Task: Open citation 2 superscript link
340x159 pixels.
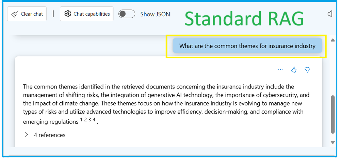Action: pos(85,120)
